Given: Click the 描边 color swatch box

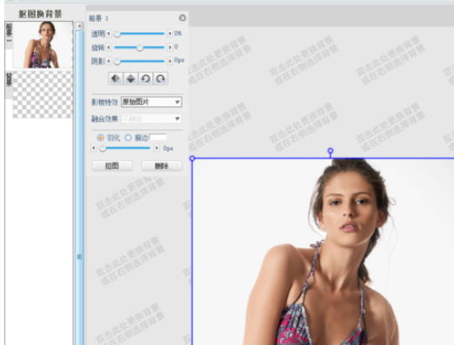Looking at the screenshot, I should click(158, 137).
